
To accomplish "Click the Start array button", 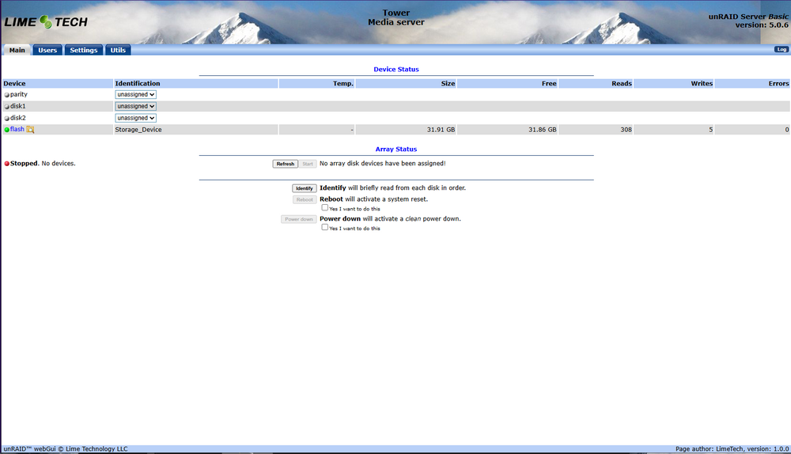I will pos(308,164).
